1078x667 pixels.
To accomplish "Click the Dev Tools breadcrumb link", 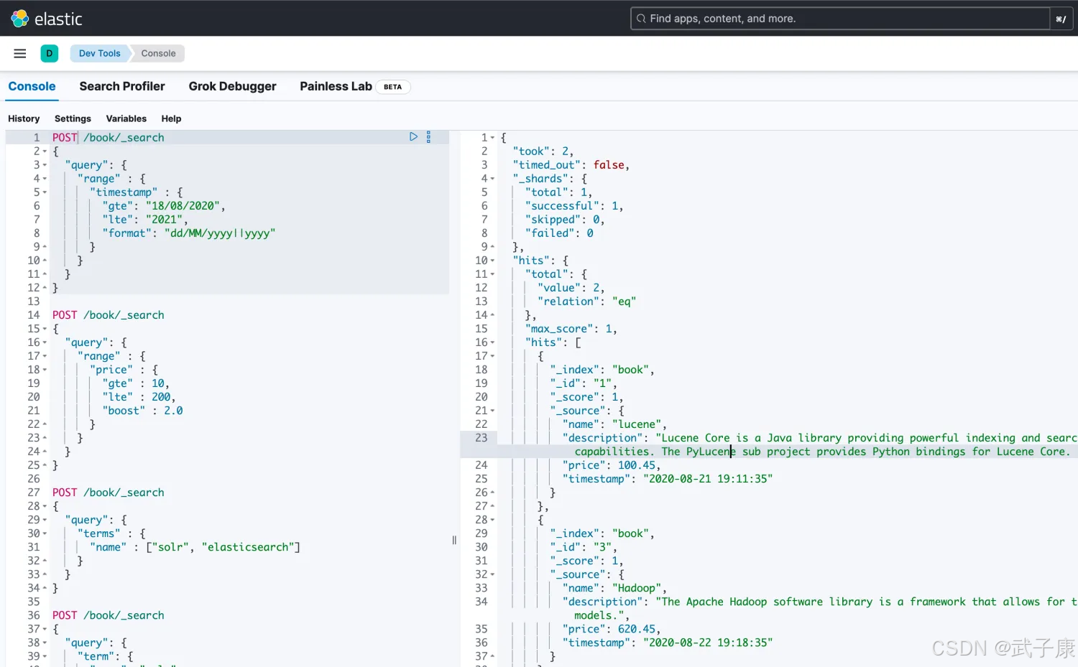I will (x=99, y=53).
